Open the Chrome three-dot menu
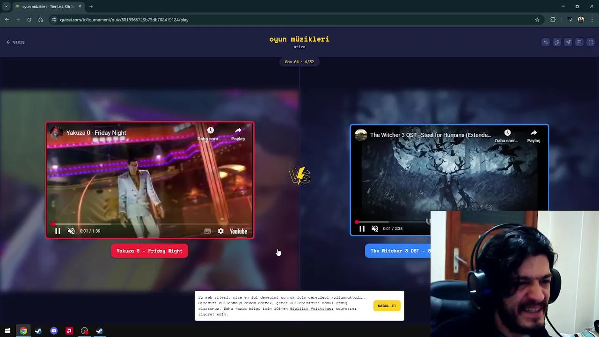 point(592,20)
